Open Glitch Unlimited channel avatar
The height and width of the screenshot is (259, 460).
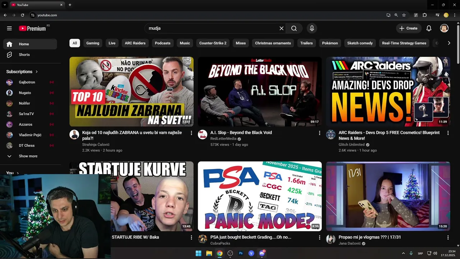(x=331, y=135)
